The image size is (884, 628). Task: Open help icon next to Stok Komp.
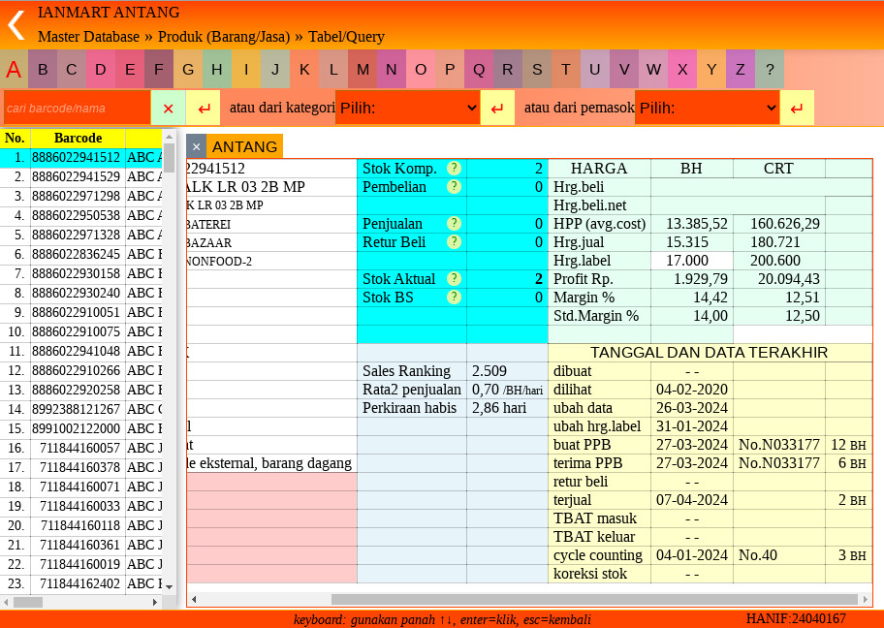click(454, 169)
